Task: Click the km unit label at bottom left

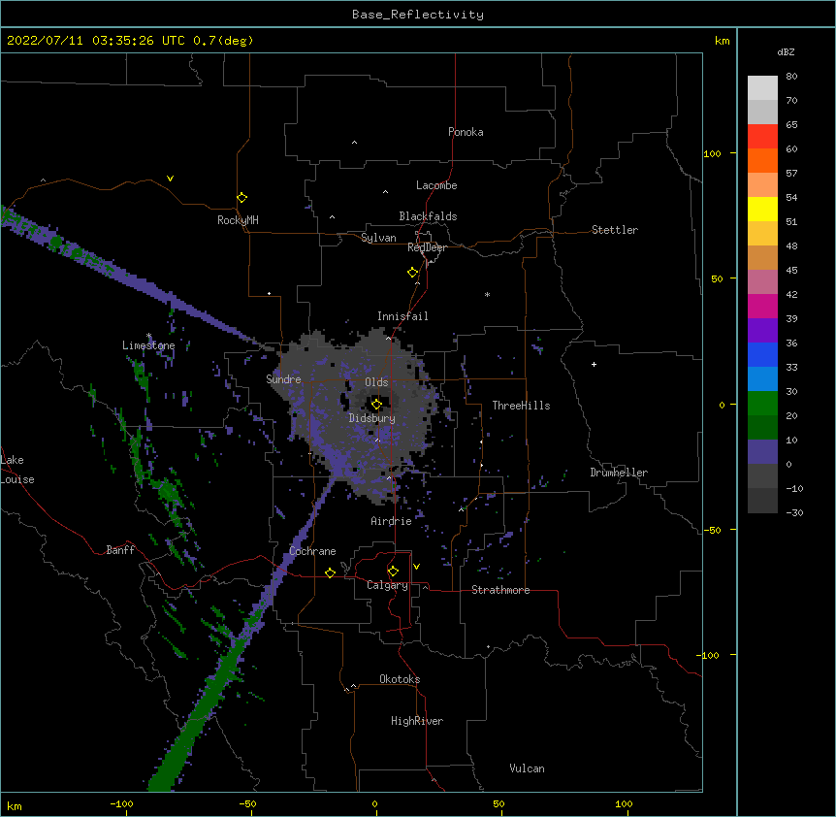Action: click(15, 805)
